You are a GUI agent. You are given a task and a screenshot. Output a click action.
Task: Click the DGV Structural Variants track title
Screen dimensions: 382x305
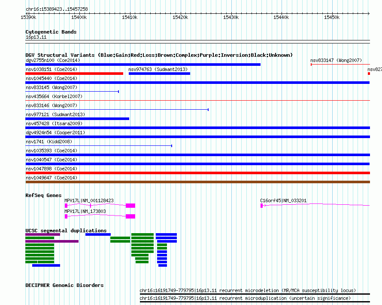159,55
